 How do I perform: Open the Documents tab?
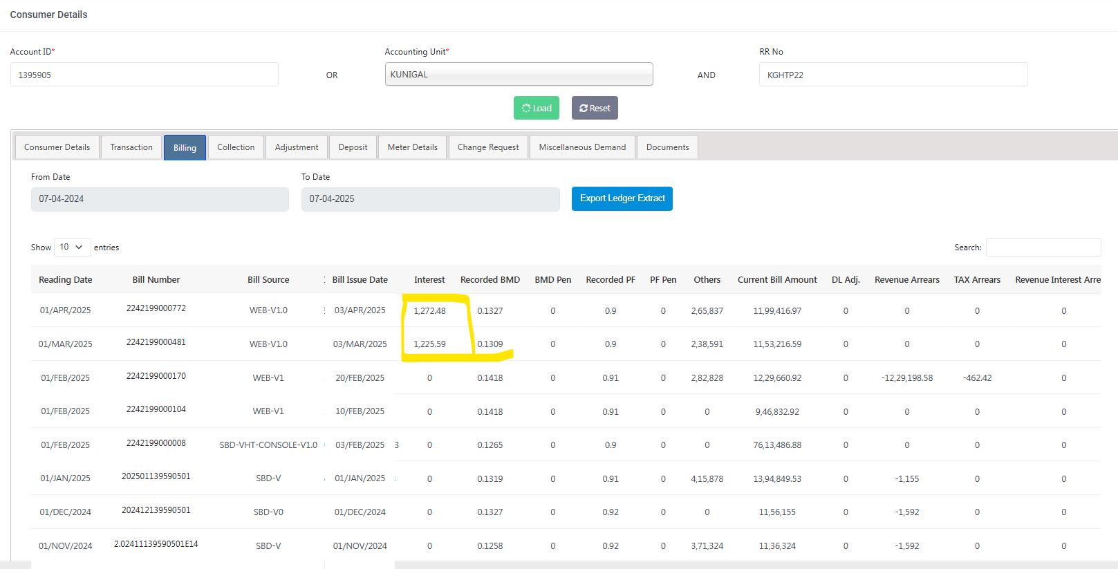667,147
